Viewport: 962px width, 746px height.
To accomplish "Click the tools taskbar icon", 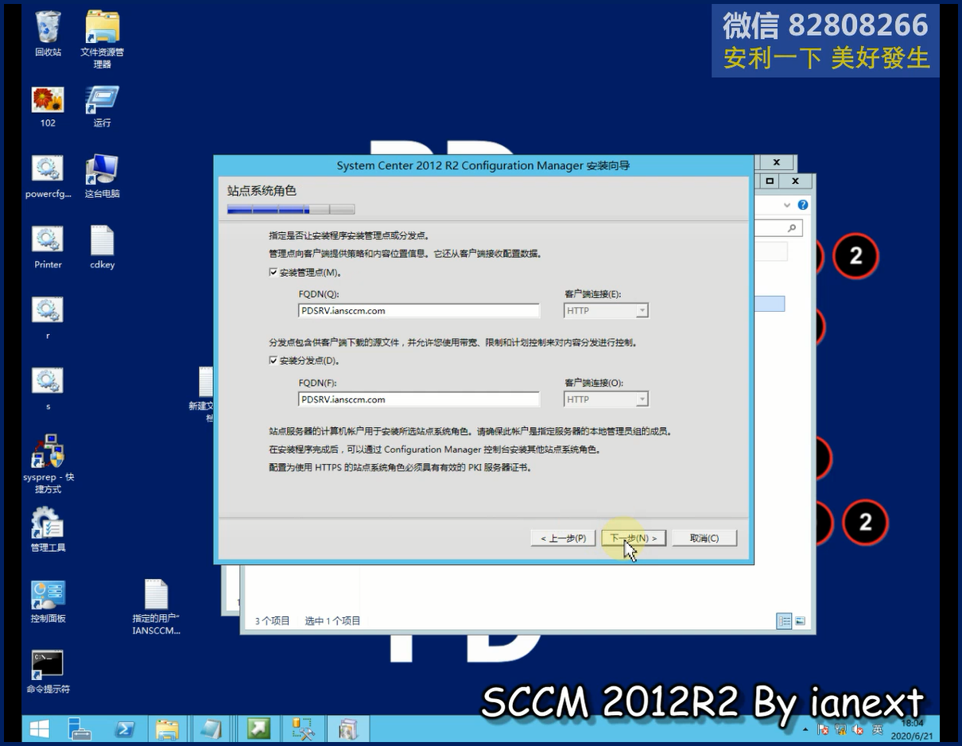I will click(304, 729).
